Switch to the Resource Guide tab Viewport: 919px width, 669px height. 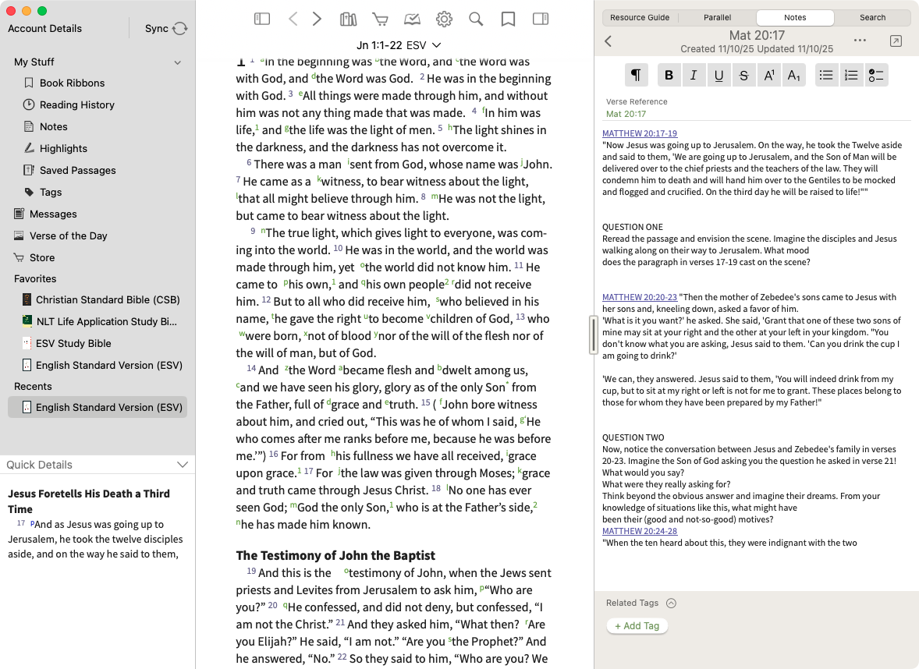[x=640, y=17]
